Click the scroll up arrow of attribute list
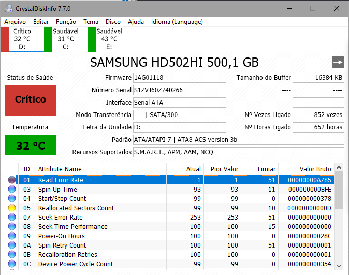349x275 pixels. [x=339, y=167]
